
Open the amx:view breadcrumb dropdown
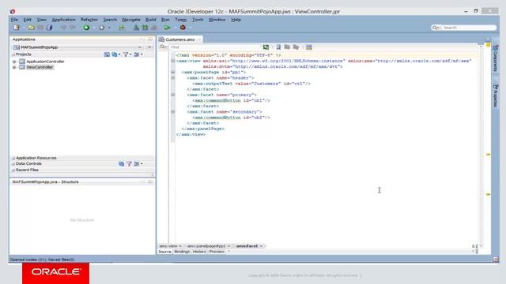point(180,246)
